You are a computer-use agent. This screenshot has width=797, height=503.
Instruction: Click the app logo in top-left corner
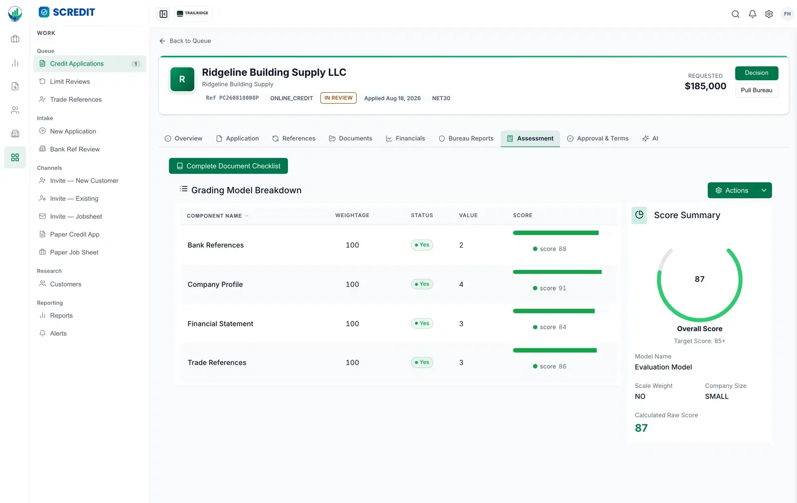(15, 14)
